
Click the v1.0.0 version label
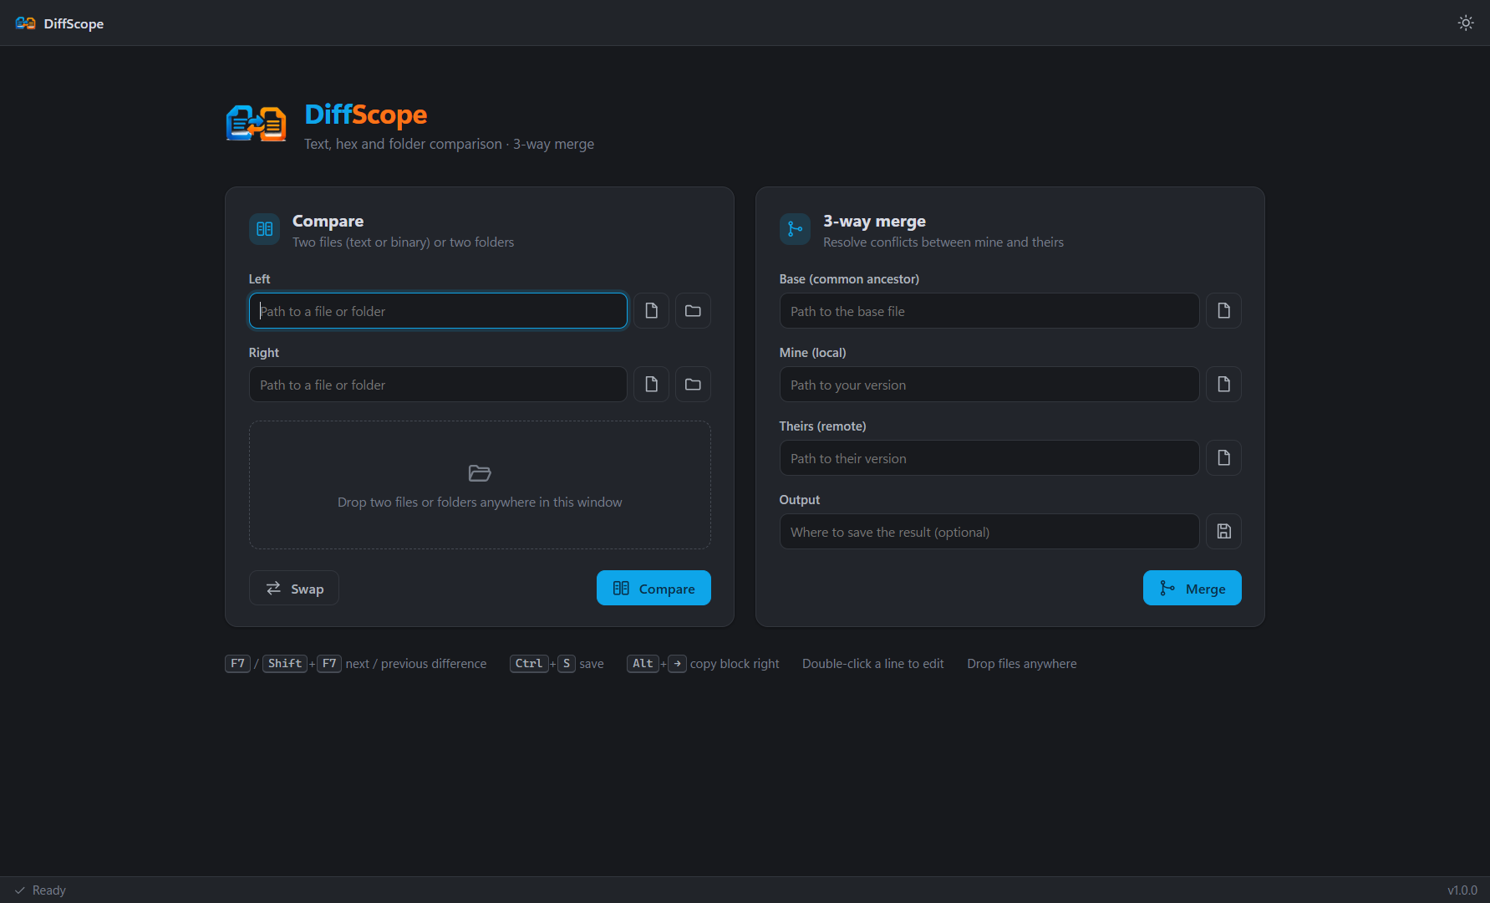[1462, 890]
